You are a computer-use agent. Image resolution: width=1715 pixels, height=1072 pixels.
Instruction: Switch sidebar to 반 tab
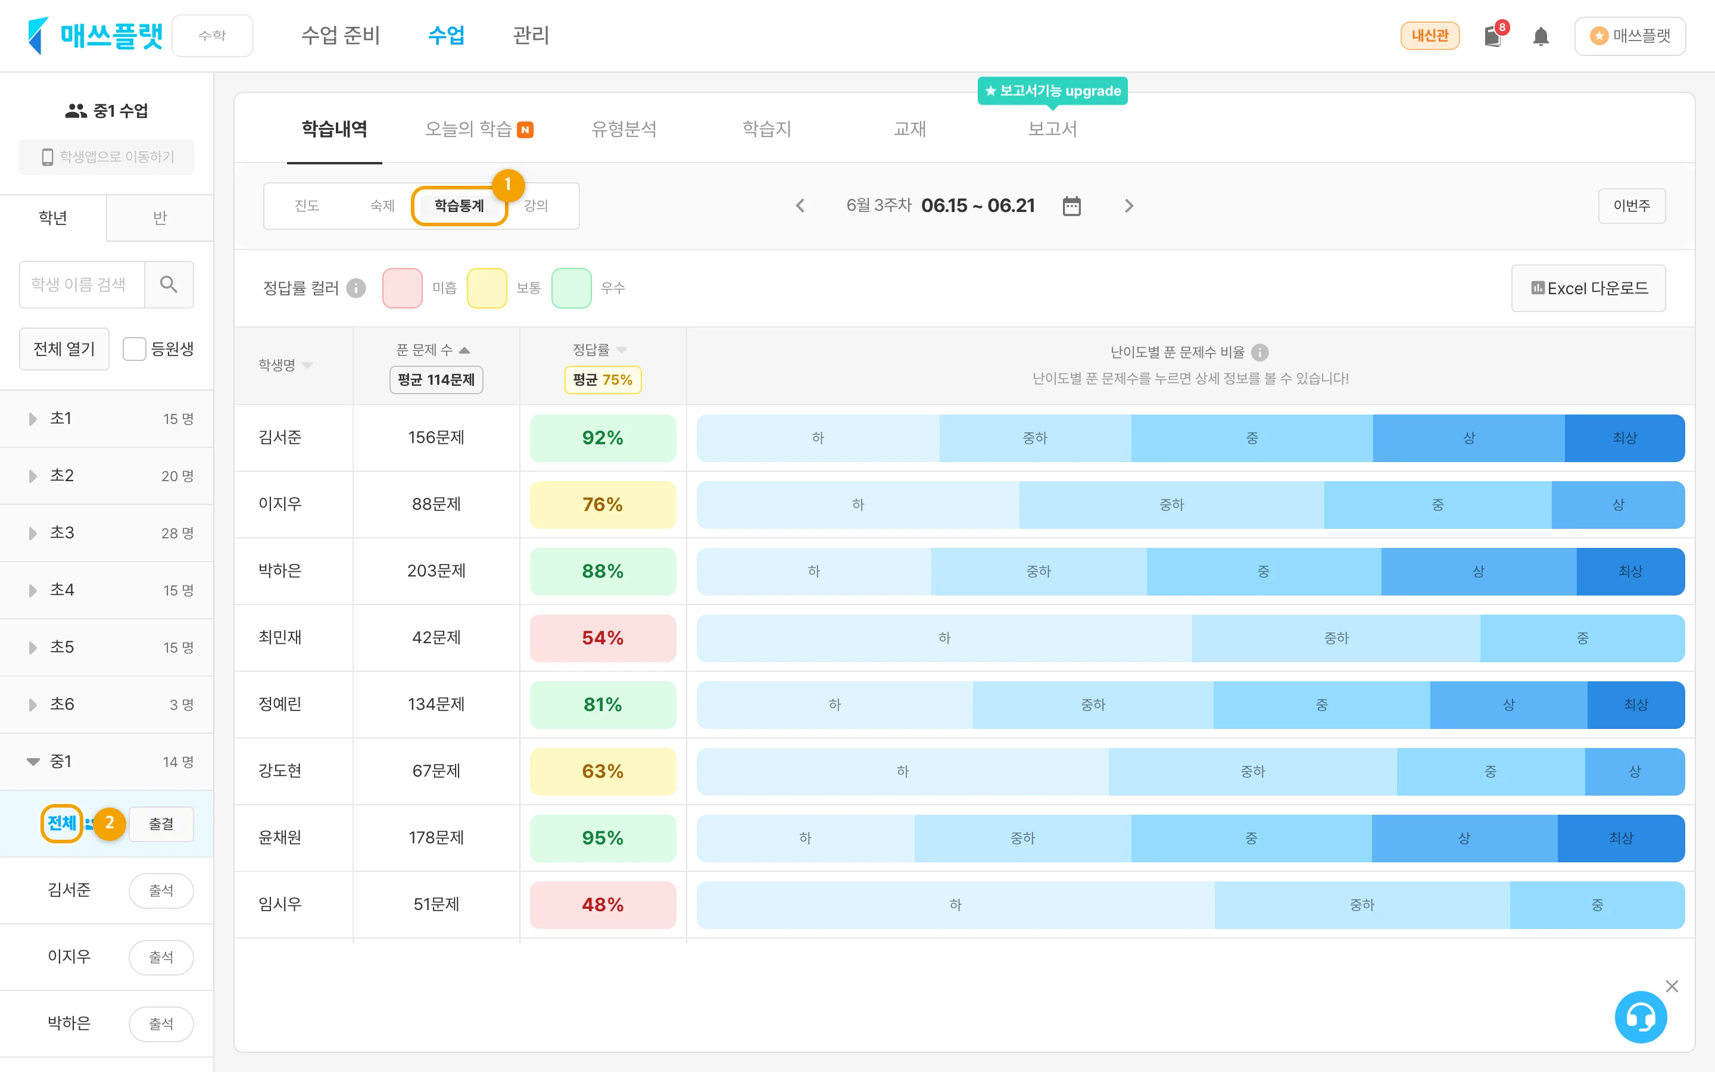tap(160, 217)
